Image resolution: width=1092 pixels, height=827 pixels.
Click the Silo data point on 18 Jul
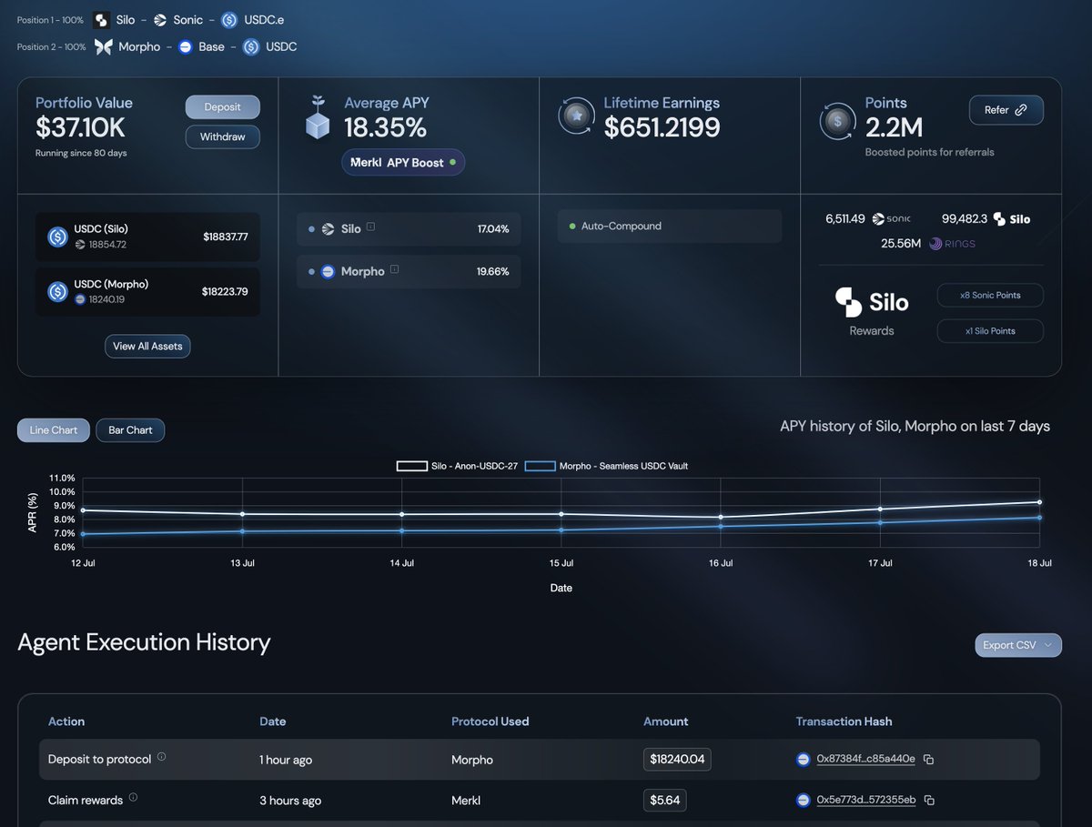click(1039, 502)
